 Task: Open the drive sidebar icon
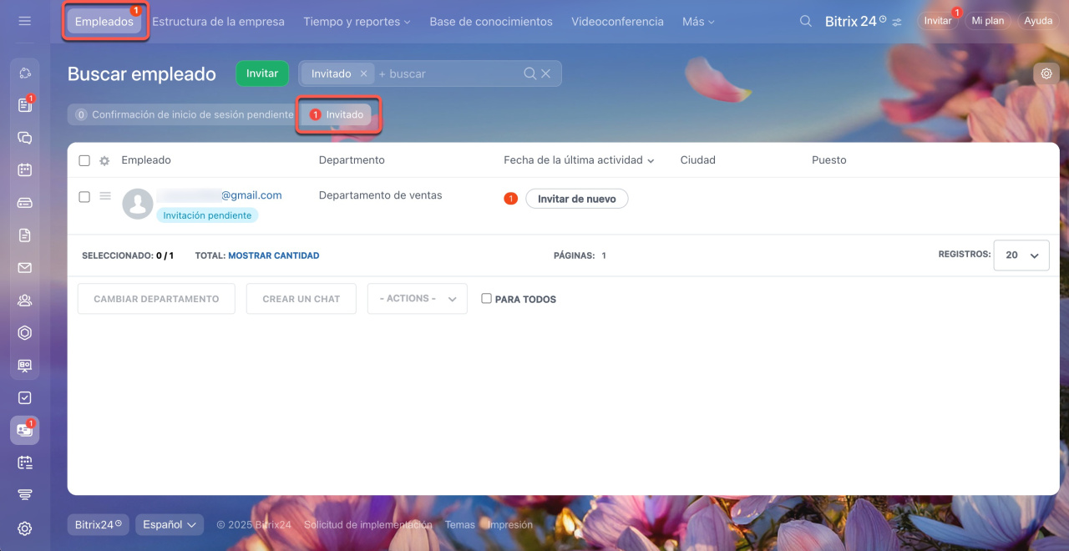point(24,203)
